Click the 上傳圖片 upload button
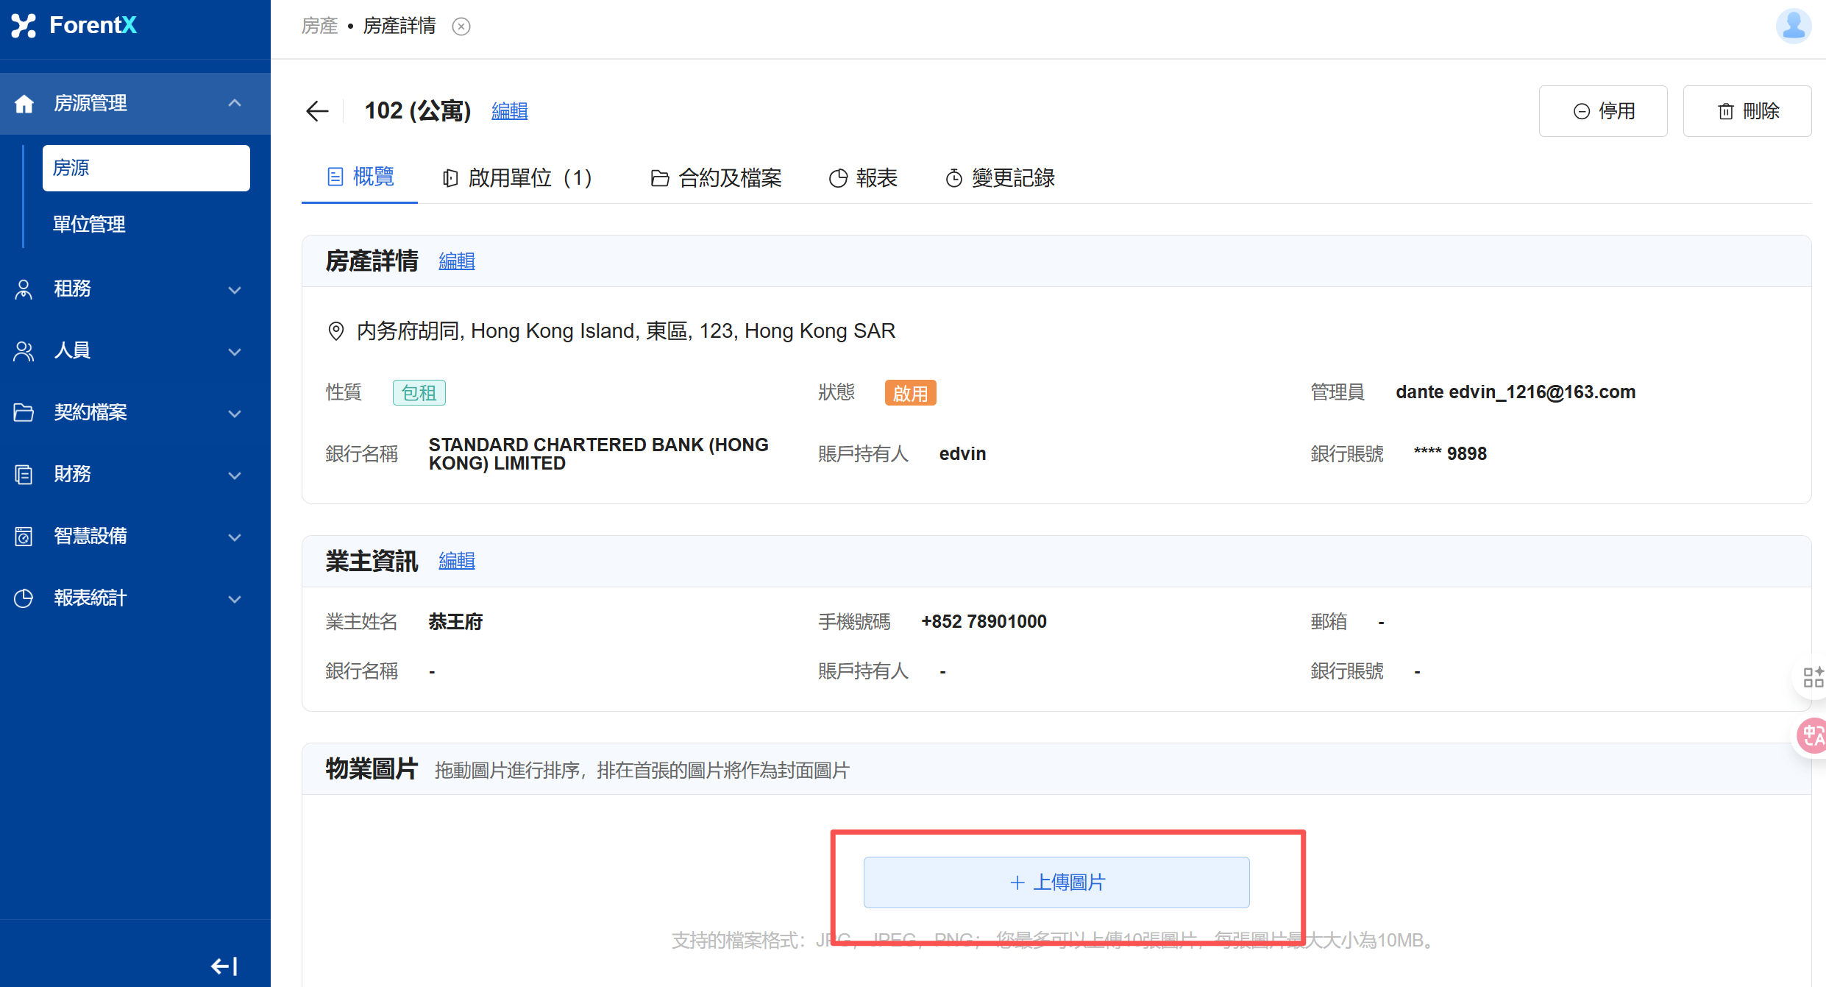Viewport: 1826px width, 987px height. (1056, 882)
